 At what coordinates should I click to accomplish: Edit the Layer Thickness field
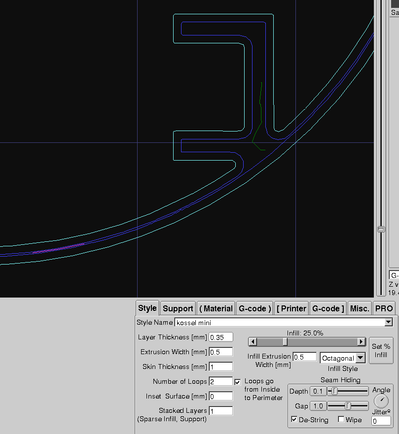click(x=220, y=337)
